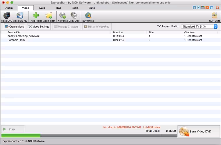Select the Video tab
Viewport: 221px width, 145px height.
click(x=26, y=8)
